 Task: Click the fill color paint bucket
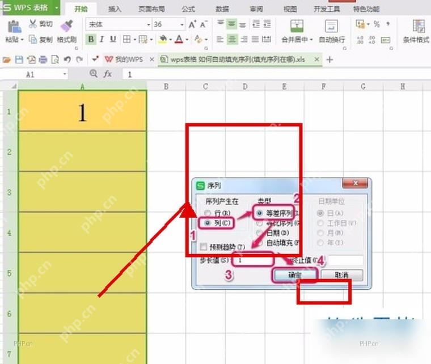(x=163, y=39)
